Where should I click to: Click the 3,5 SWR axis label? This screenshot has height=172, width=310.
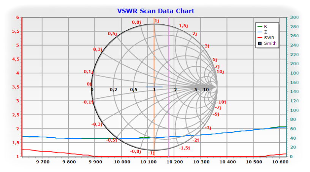click(x=16, y=87)
